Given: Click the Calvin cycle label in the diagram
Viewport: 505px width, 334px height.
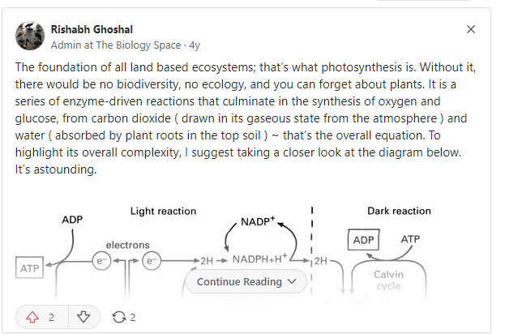Looking at the screenshot, I should [387, 280].
